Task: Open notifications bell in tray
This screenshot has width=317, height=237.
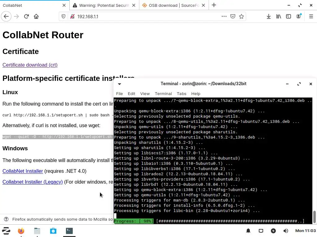Action: pos(248,231)
